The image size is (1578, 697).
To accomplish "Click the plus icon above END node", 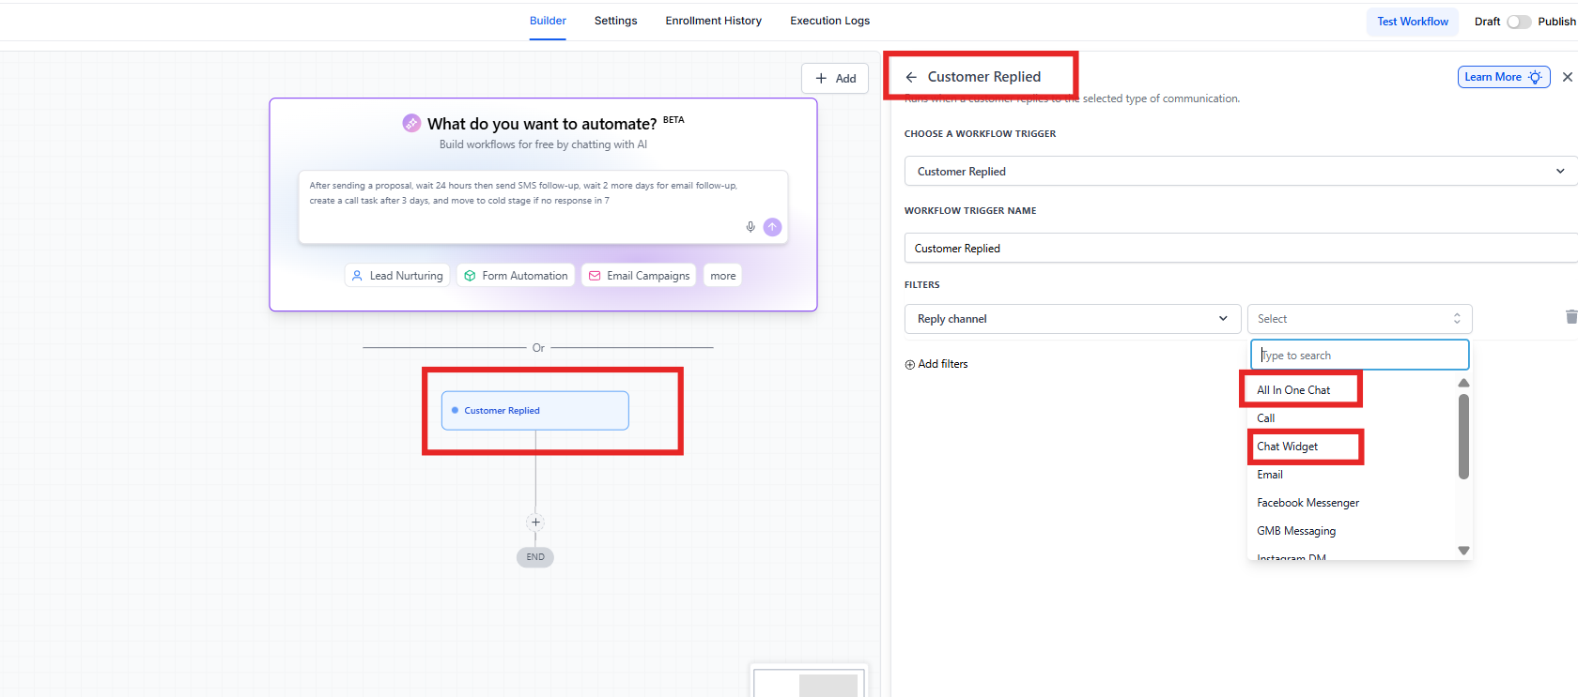I will (535, 523).
